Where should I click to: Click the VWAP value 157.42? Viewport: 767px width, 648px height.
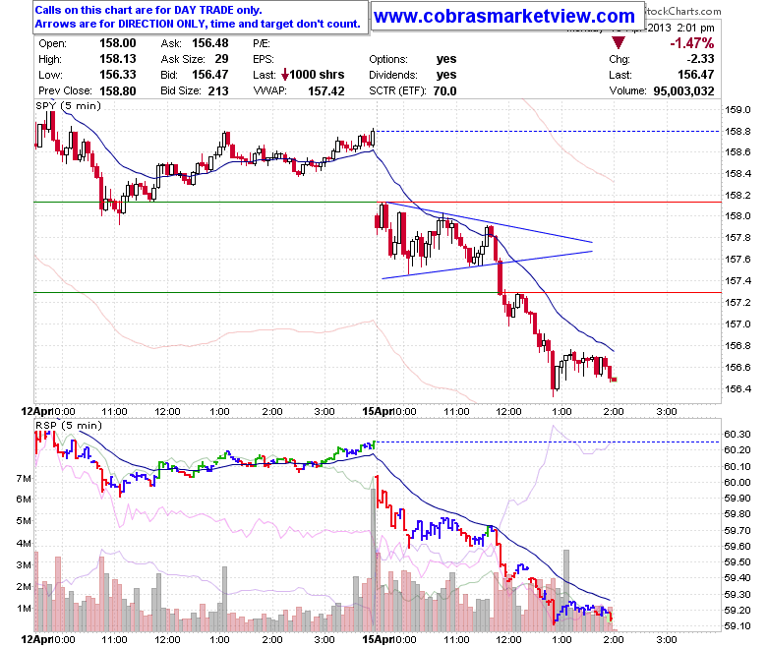[x=326, y=91]
